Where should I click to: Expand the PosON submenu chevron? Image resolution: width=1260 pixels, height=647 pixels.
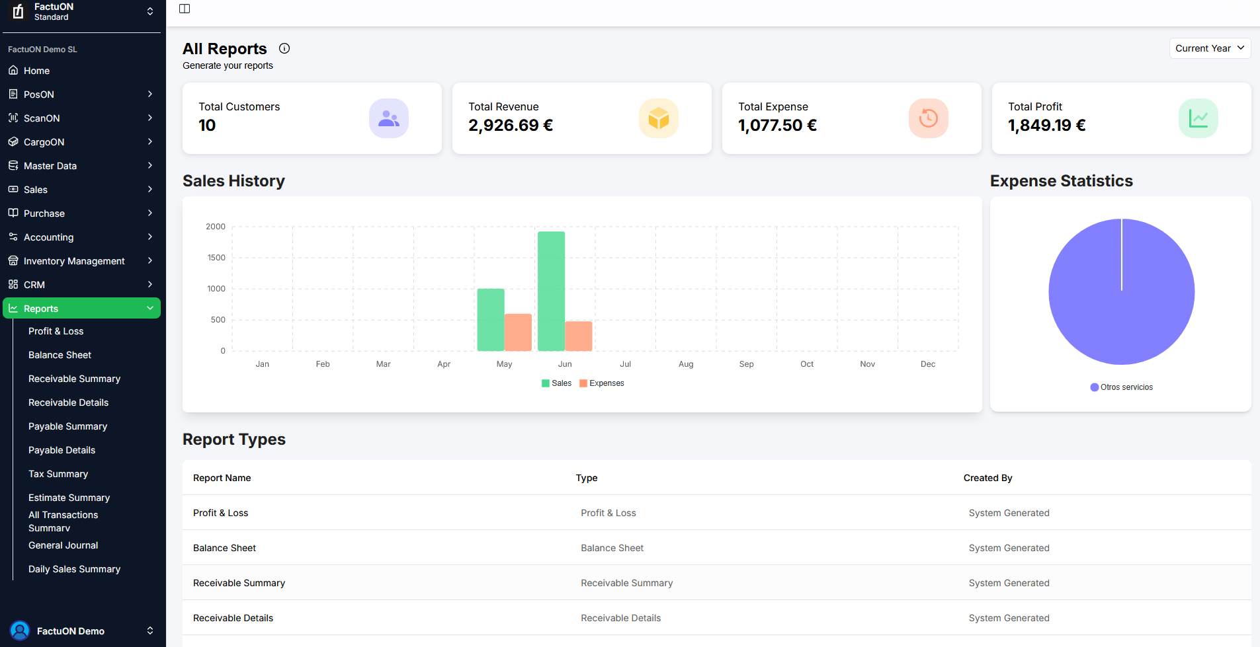click(x=150, y=94)
